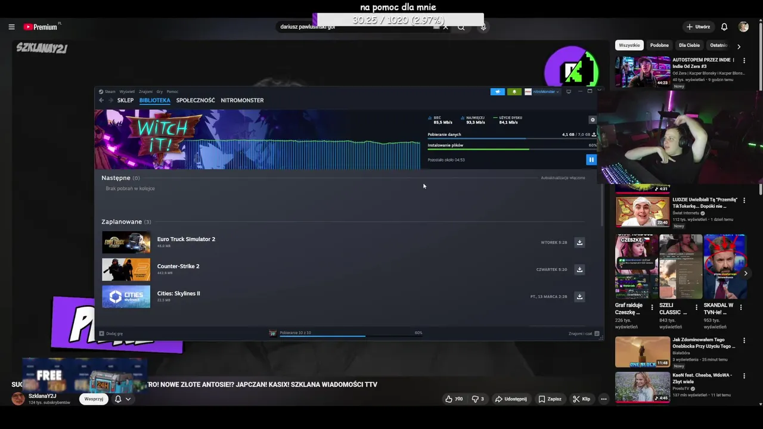This screenshot has width=763, height=429.
Task: Go to the YouTube Premium home logo
Action: point(42,27)
